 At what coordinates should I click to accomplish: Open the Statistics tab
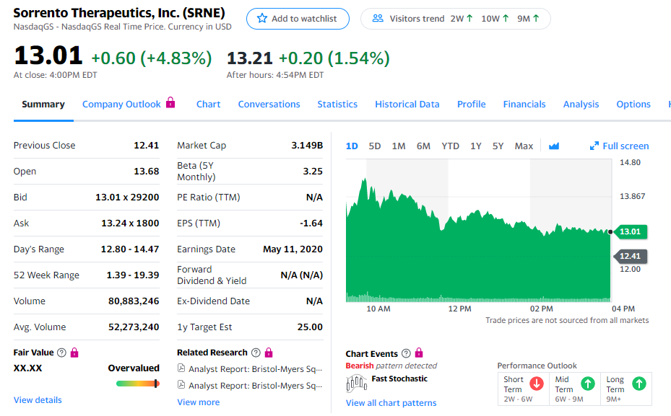pyautogui.click(x=337, y=105)
